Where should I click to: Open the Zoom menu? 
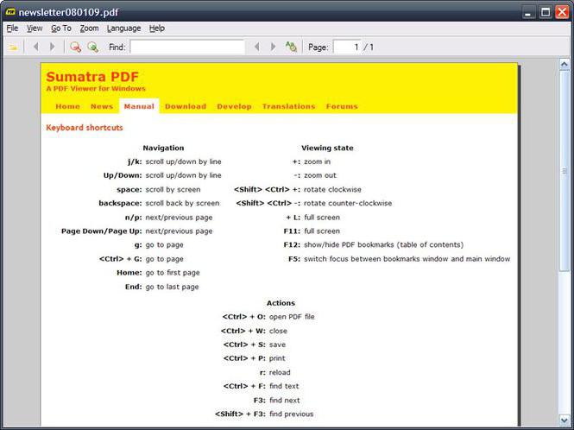(x=89, y=28)
